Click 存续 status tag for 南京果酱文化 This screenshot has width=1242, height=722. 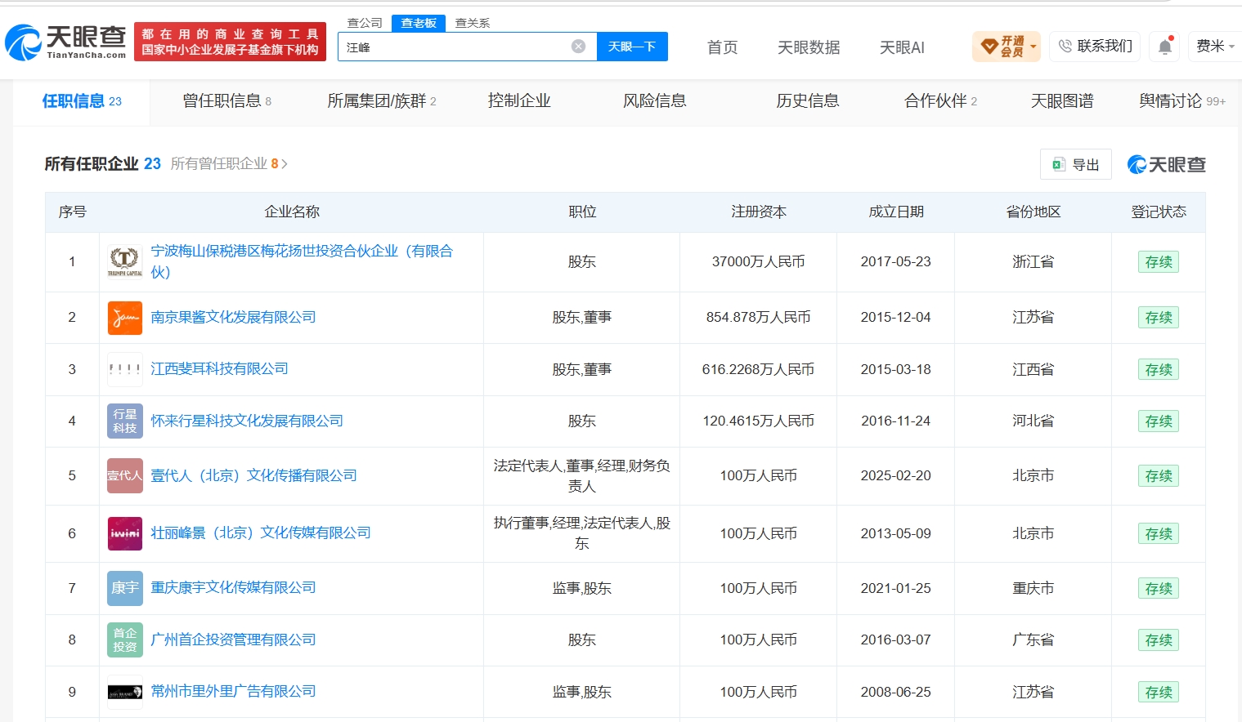[x=1159, y=318]
